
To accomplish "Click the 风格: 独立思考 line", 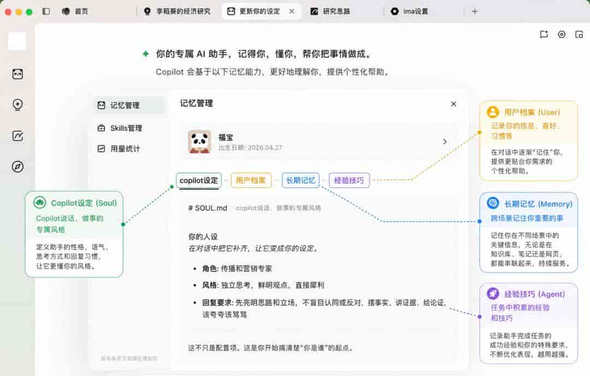I will (x=263, y=285).
